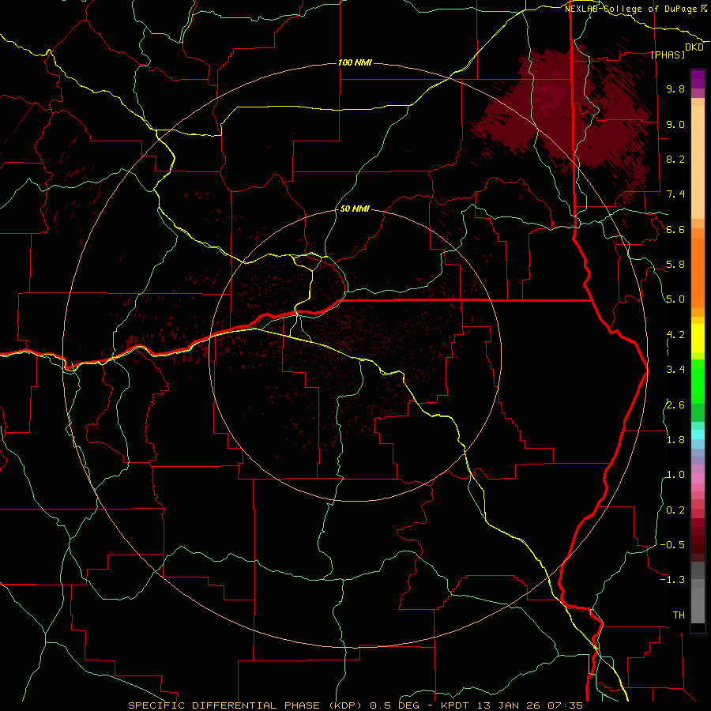
Task: Click the cyan color bar segment
Action: click(698, 434)
